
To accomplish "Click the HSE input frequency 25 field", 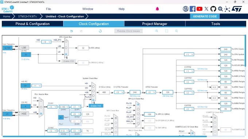I will [x=7, y=114].
